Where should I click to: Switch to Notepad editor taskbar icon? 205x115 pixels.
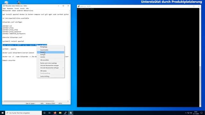[70, 113]
